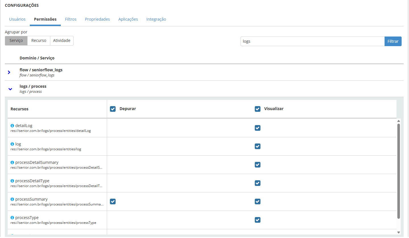Click the Filtrar button
This screenshot has height=238, width=409.
tap(393, 41)
